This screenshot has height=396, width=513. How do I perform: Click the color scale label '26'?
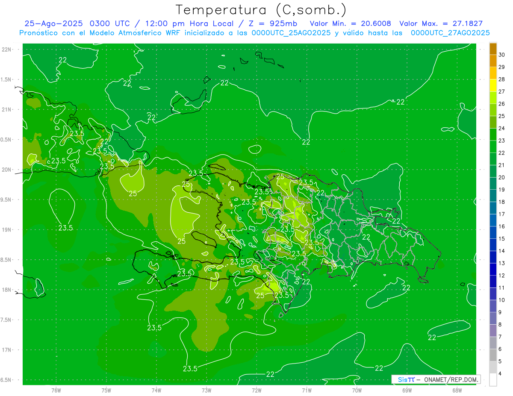pos(501,104)
